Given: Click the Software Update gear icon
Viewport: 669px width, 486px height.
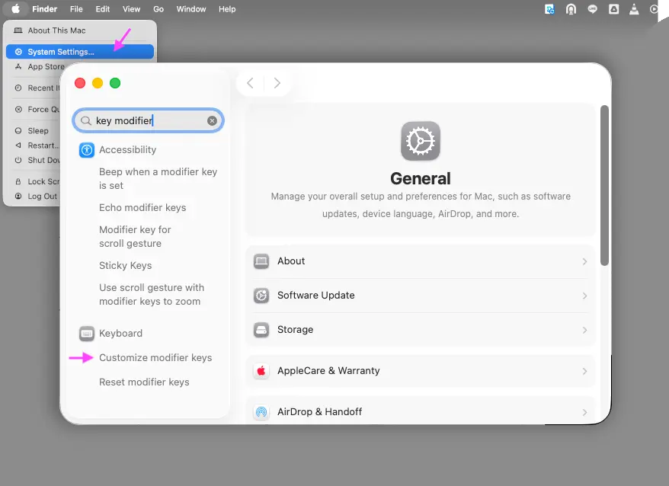Looking at the screenshot, I should coord(261,296).
